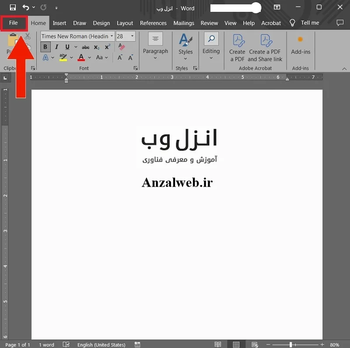Click the Undo arrow icon
350x348 pixels.
26,7
